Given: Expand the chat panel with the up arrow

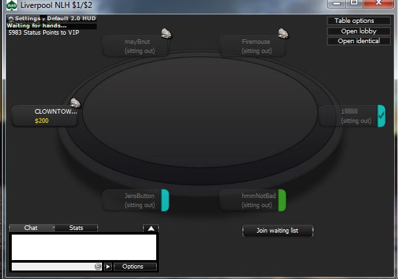Looking at the screenshot, I should pos(151,229).
